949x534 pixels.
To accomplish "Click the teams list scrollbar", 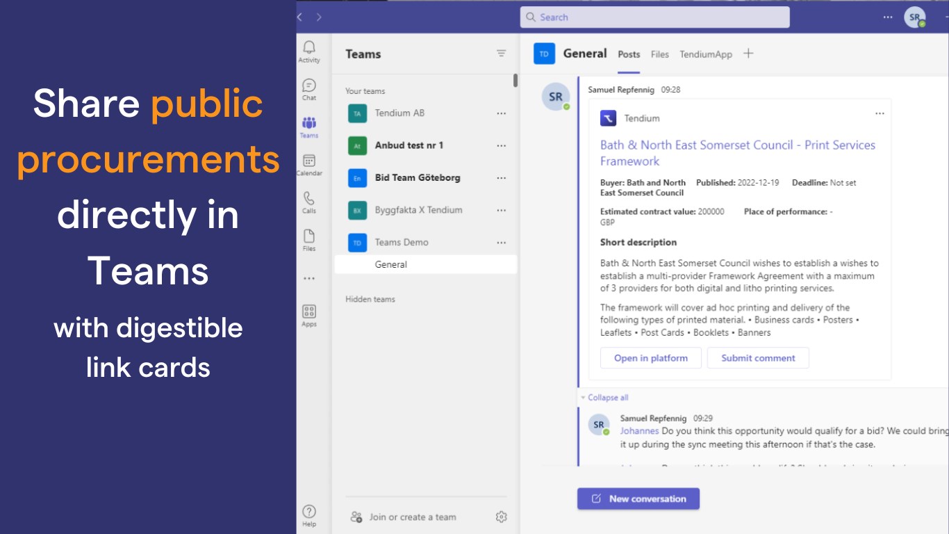I will (x=515, y=81).
